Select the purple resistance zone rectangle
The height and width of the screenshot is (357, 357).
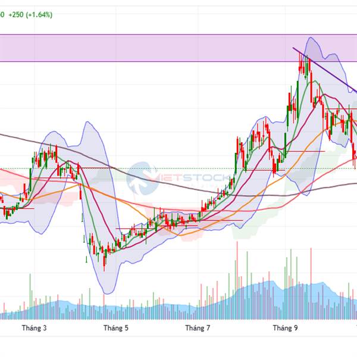tap(178, 48)
